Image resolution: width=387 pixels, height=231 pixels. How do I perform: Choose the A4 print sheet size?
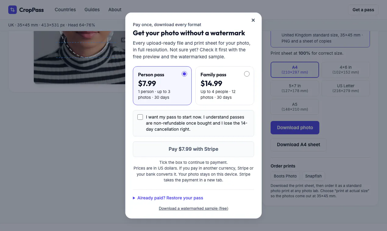pyautogui.click(x=295, y=70)
